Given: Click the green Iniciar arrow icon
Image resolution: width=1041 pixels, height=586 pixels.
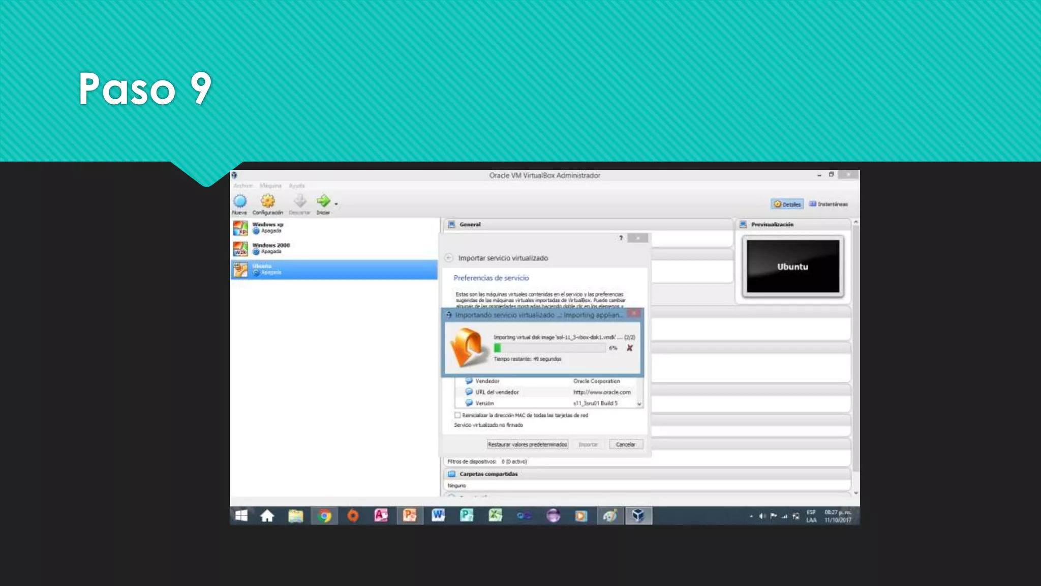Looking at the screenshot, I should click(x=323, y=201).
